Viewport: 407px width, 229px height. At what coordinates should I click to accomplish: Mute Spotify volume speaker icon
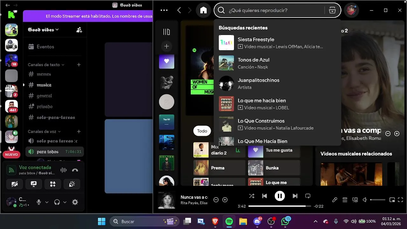365,200
